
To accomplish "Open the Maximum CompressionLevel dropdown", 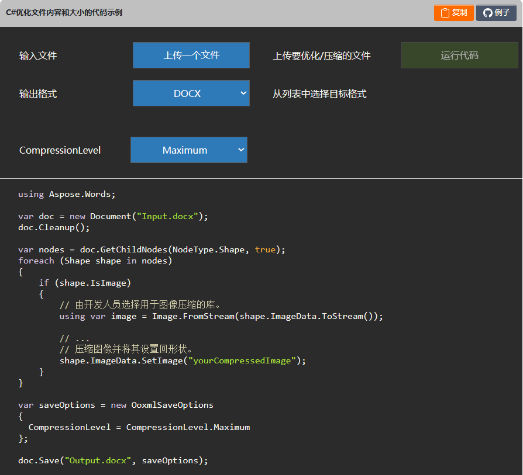I will [189, 150].
